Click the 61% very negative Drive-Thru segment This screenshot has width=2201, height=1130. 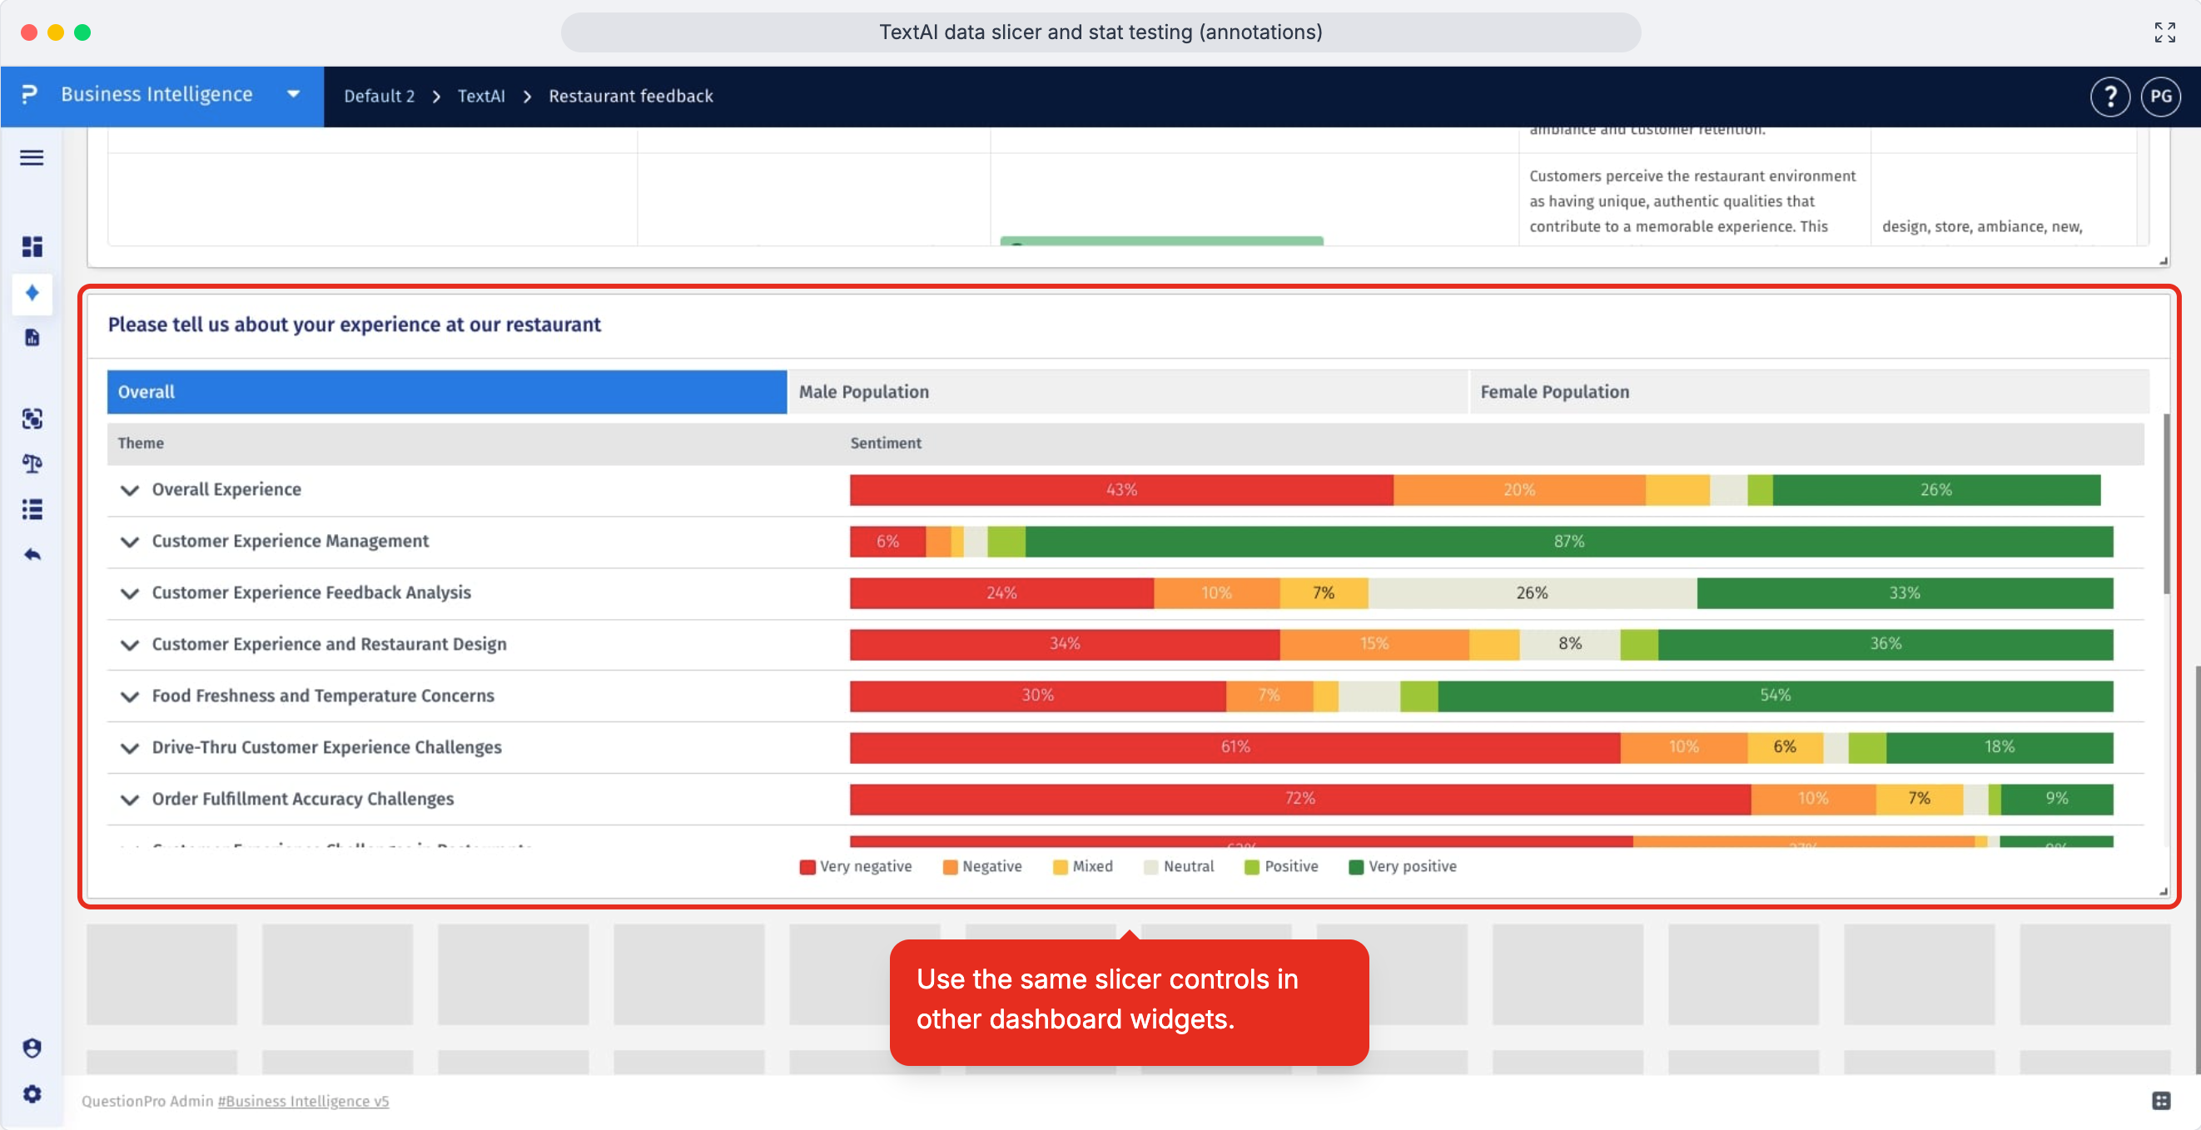pos(1235,747)
